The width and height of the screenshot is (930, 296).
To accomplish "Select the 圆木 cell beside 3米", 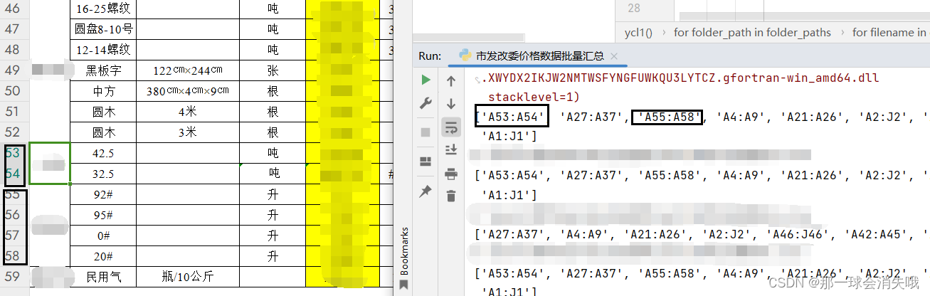I will click(103, 132).
